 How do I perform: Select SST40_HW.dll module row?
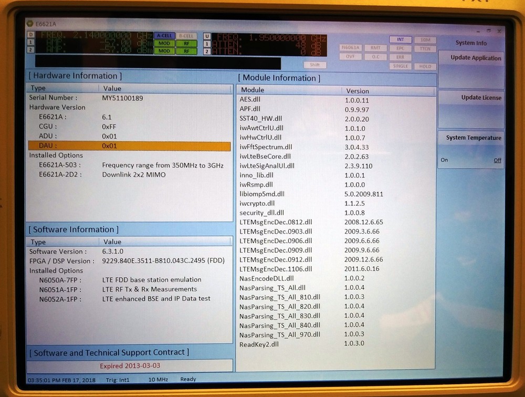337,119
